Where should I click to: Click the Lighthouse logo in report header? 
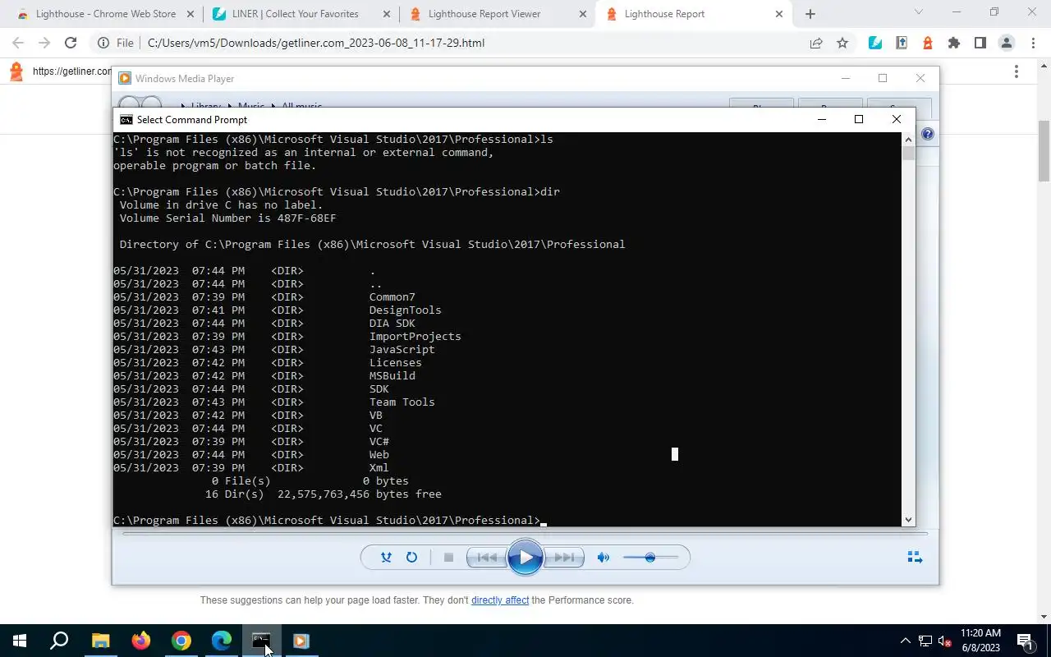pyautogui.click(x=16, y=71)
